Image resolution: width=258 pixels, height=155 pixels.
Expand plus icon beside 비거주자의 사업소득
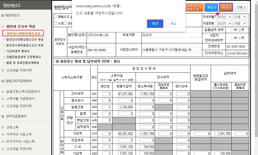[3, 141]
